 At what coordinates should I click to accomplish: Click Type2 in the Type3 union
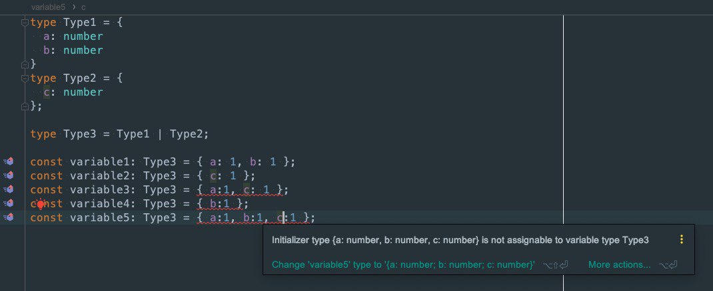187,134
